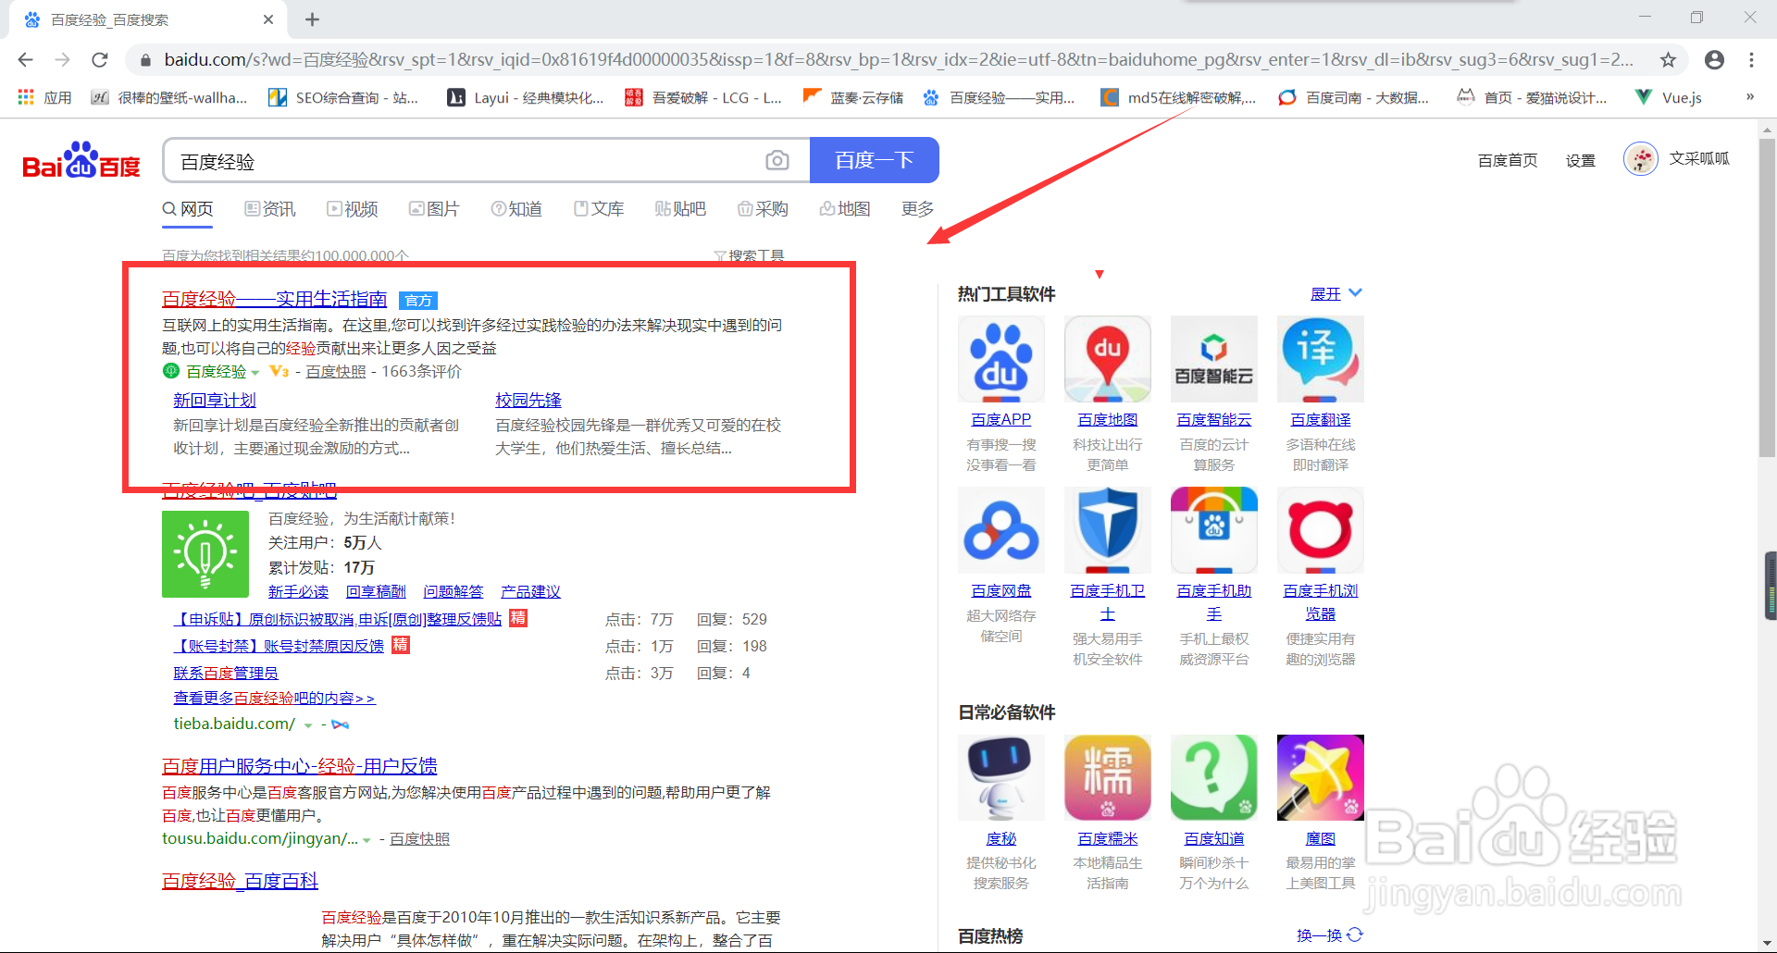
Task: Switch to 采购 tab
Action: 763,209
